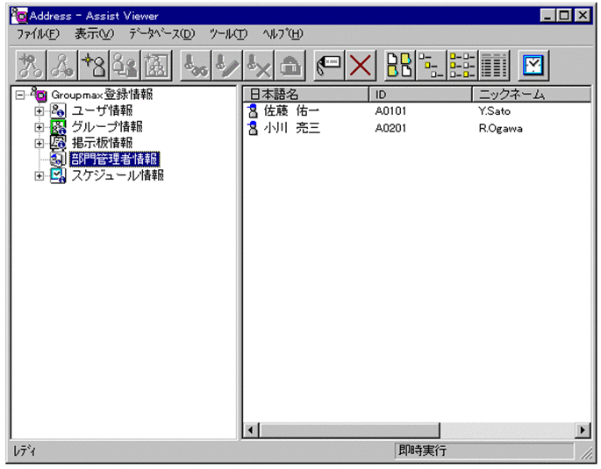The height and width of the screenshot is (469, 601).
Task: Minimize the Address Assist Viewer window
Action: click(548, 15)
